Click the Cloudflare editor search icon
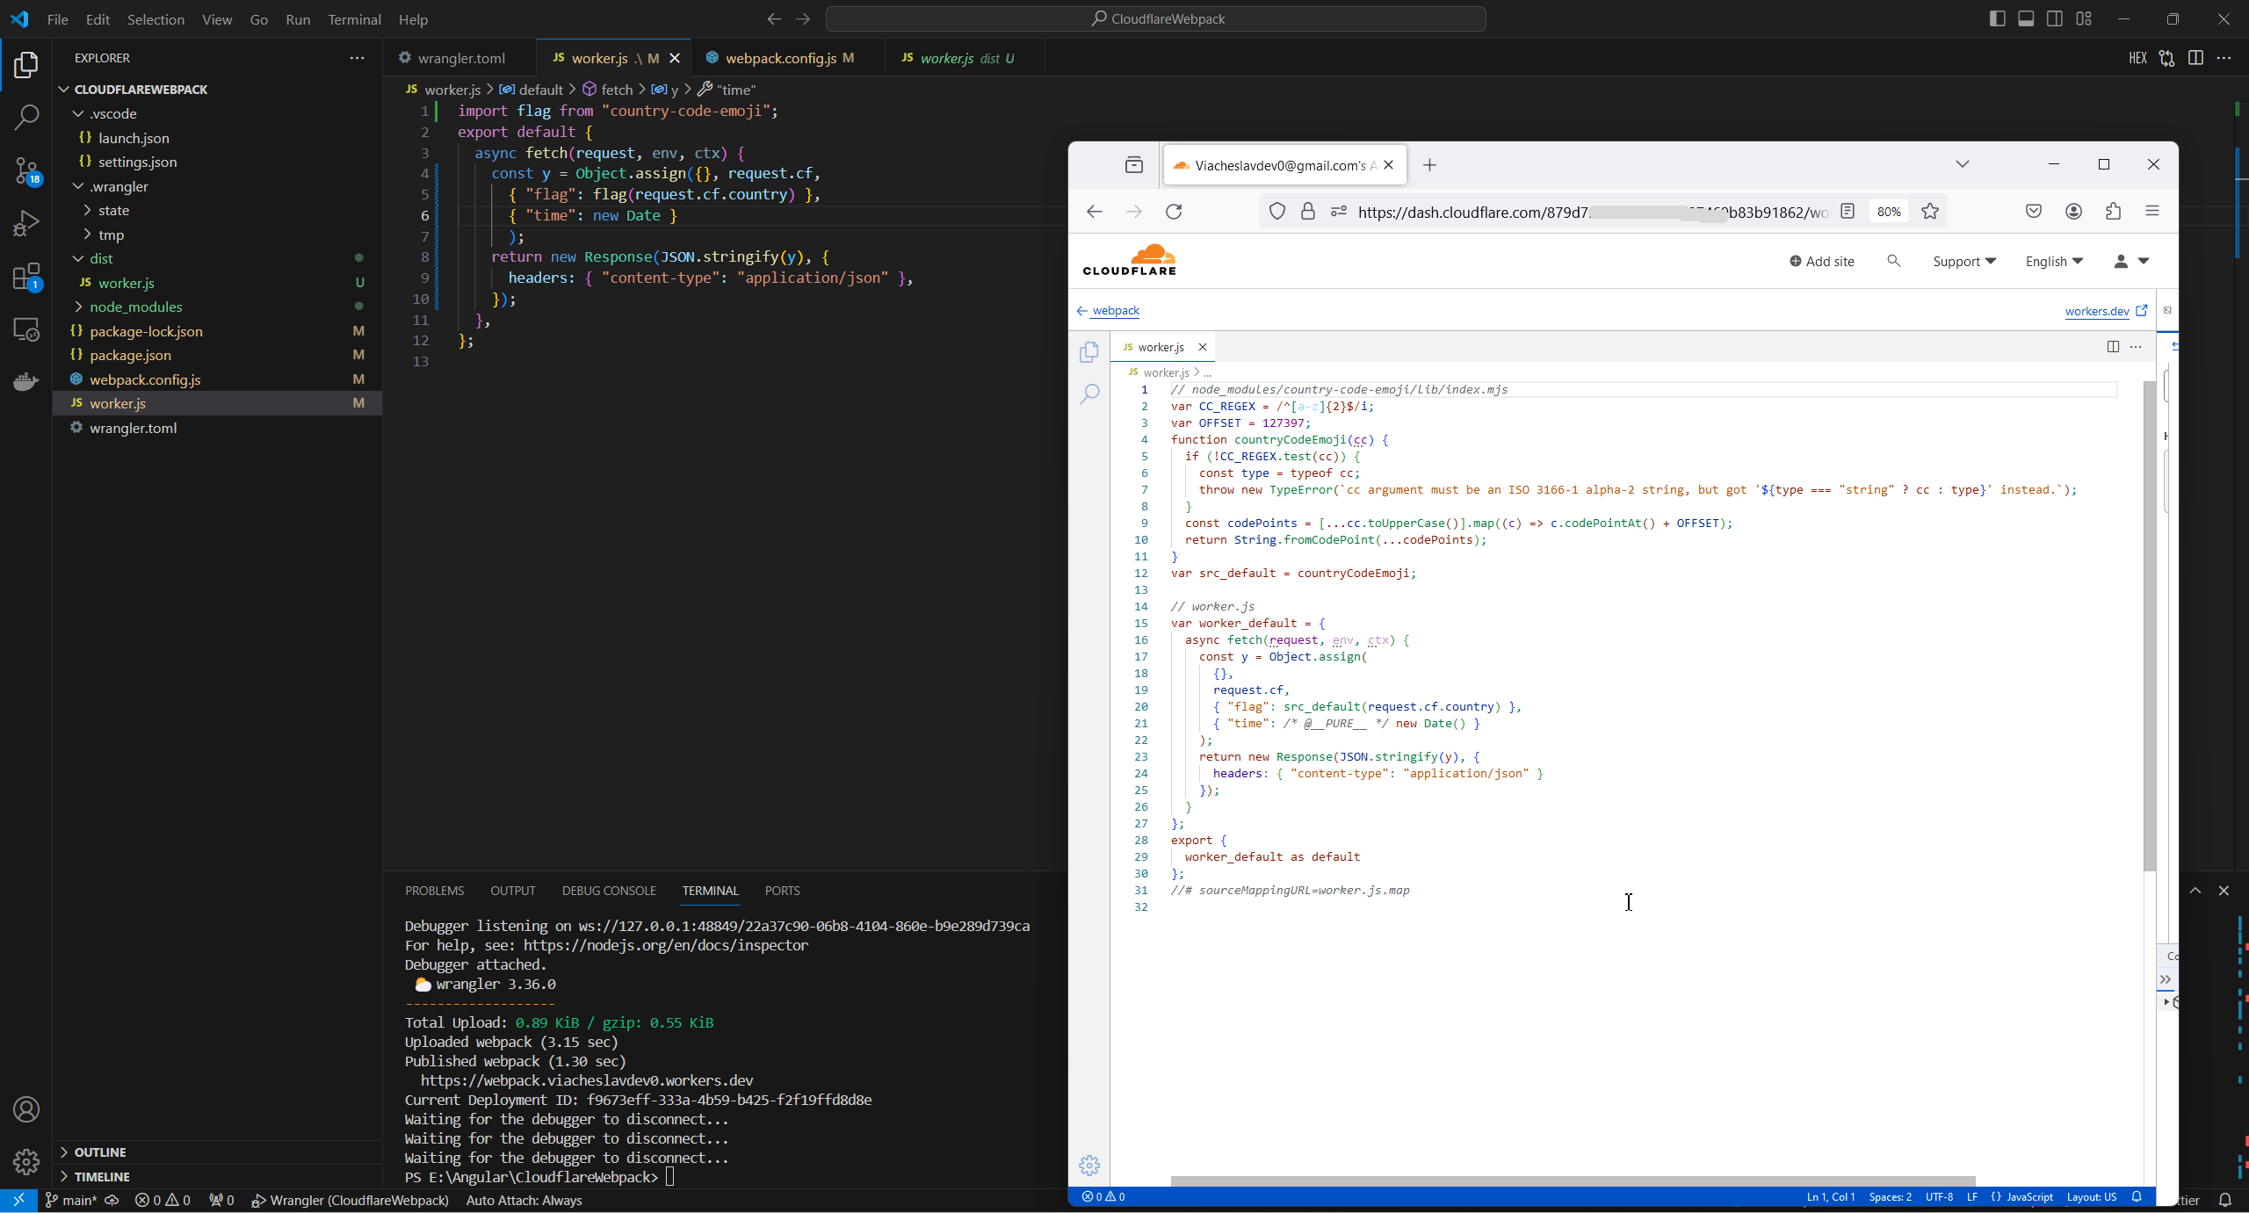This screenshot has height=1213, width=2249. point(1089,394)
